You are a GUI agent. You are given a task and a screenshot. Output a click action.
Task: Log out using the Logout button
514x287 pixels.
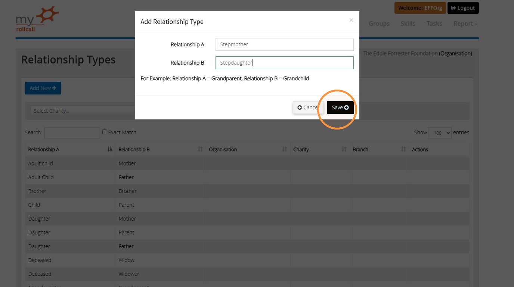tap(463, 8)
